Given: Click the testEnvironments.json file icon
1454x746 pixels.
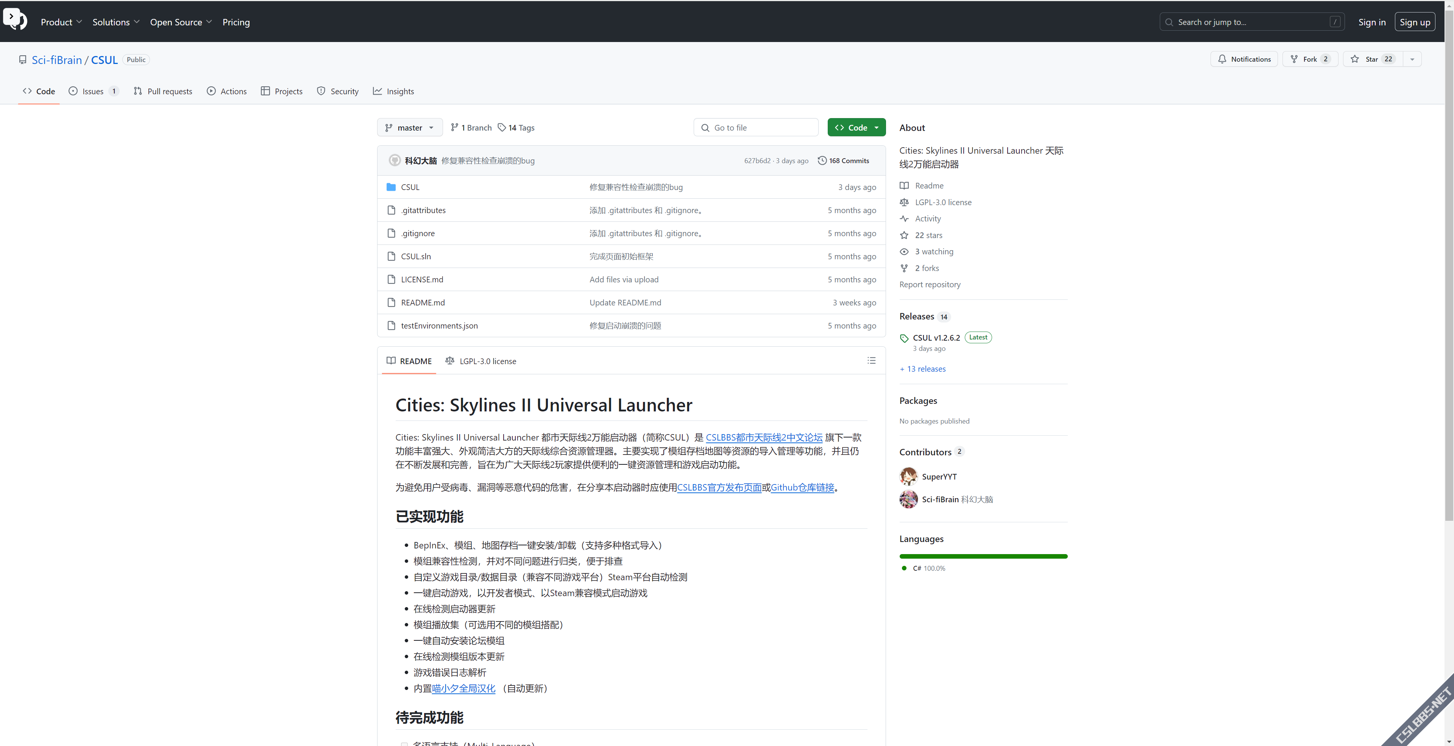Looking at the screenshot, I should pyautogui.click(x=391, y=325).
